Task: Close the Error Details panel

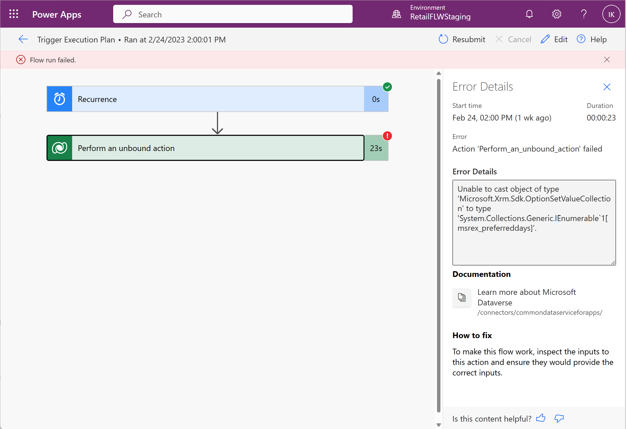Action: [607, 87]
